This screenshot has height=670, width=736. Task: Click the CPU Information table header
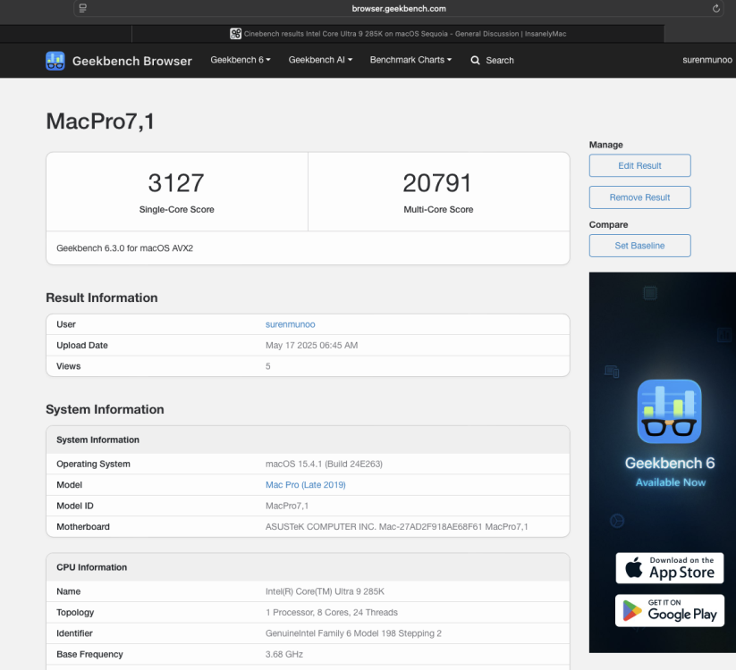tap(308, 567)
